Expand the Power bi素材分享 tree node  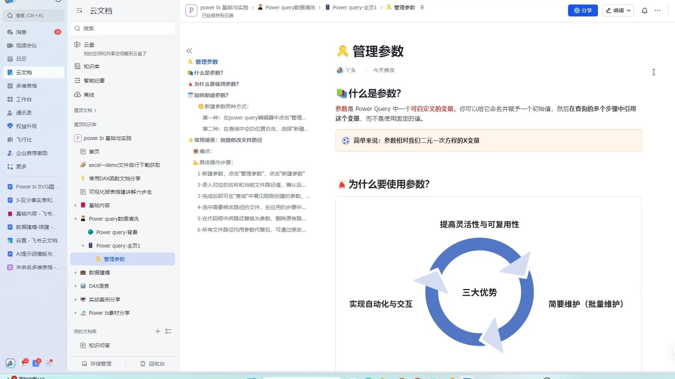click(76, 313)
